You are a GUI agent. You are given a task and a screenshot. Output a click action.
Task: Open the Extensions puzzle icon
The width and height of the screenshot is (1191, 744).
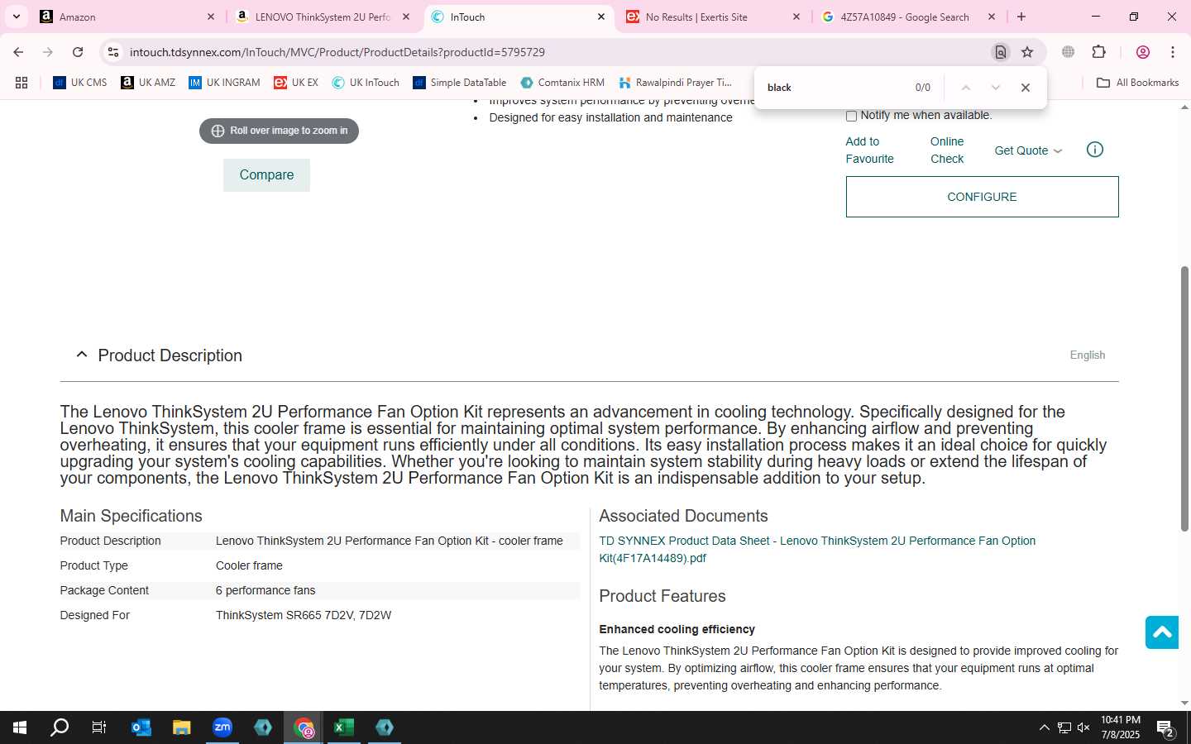click(1099, 52)
